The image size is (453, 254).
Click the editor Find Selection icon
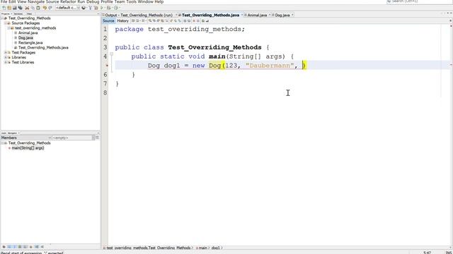coord(150,20)
